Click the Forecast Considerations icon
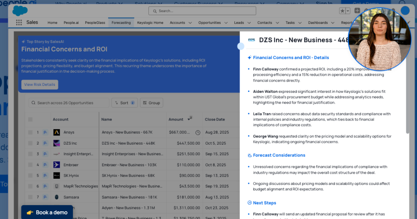Image resolution: width=417 pixels, height=219 pixels. [250, 155]
